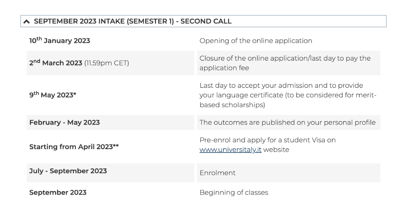
Task: Click the 'Enrolment' description cell
Action: point(217,173)
